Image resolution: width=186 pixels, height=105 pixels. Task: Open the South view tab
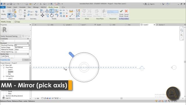tap(99, 25)
